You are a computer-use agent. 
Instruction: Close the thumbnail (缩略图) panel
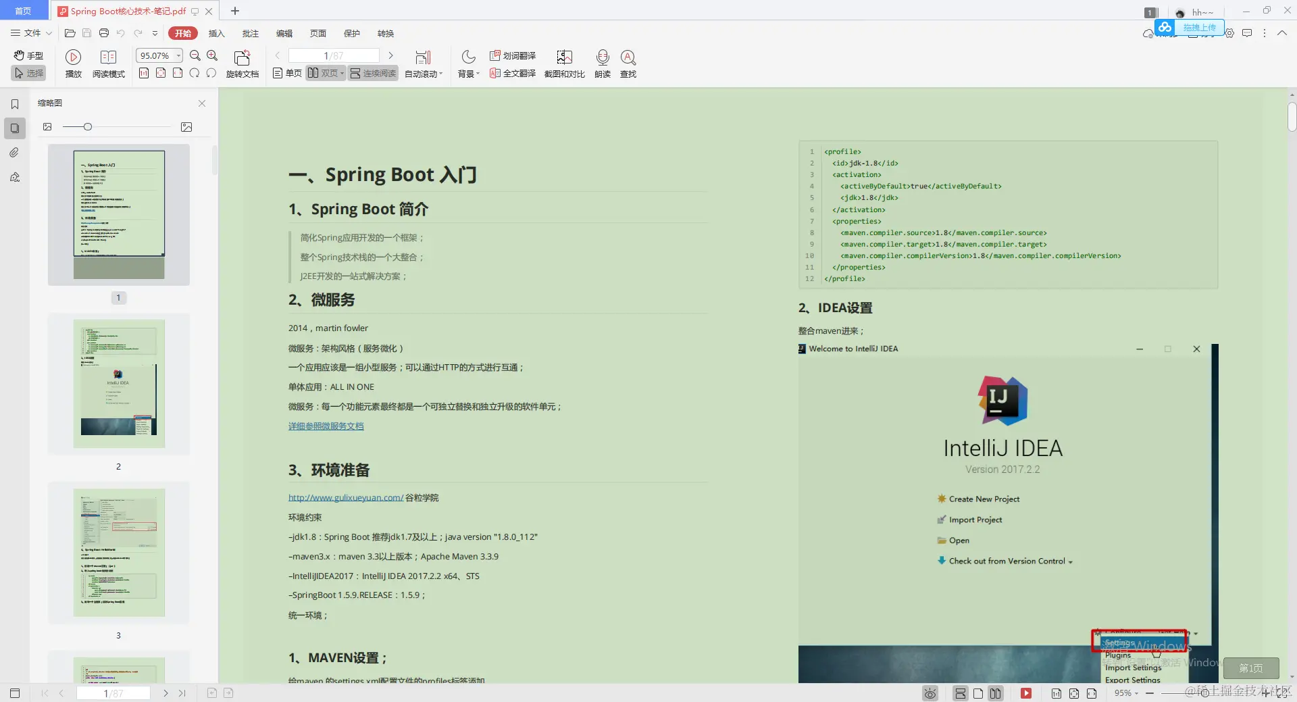click(x=202, y=103)
